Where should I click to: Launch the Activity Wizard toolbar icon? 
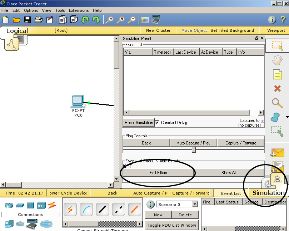50,20
